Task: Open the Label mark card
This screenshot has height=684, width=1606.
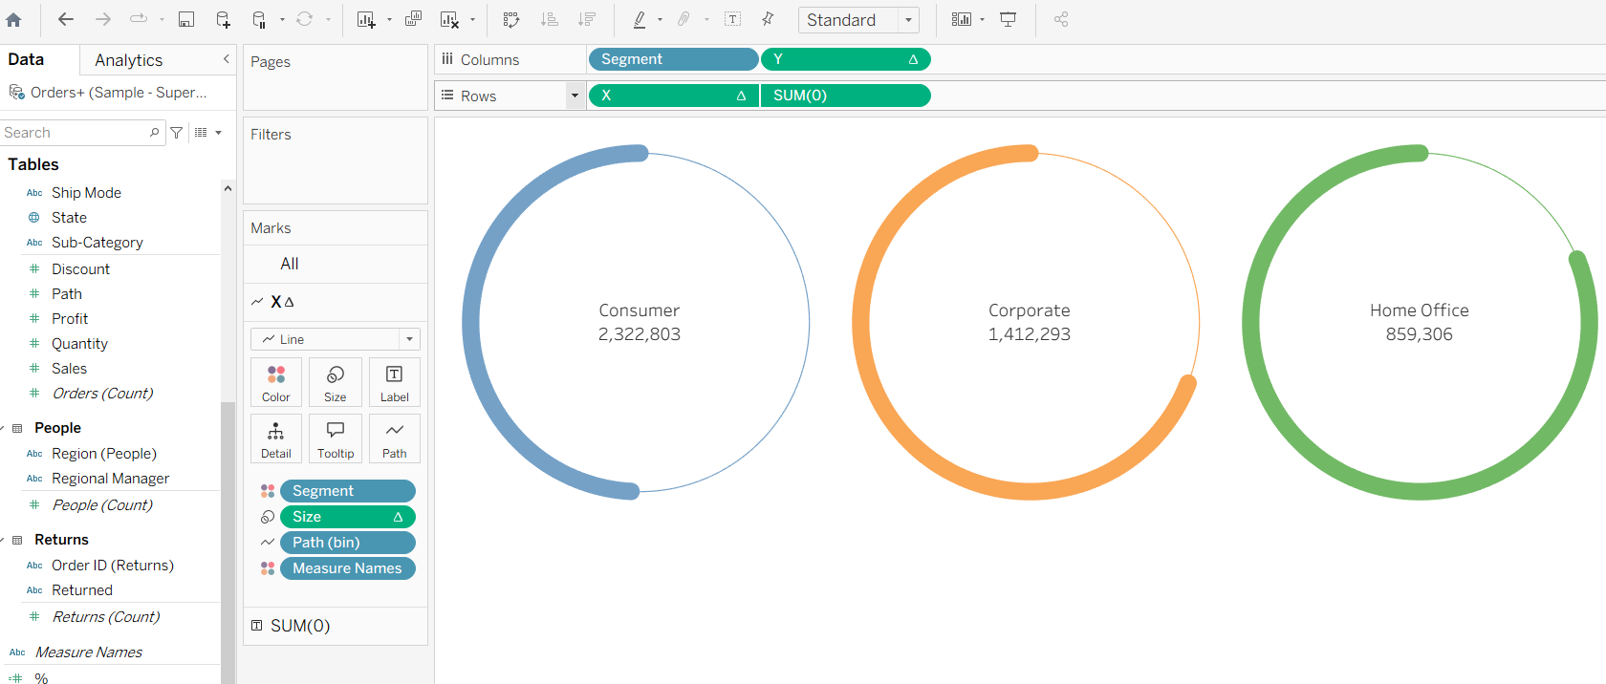Action: pyautogui.click(x=395, y=382)
